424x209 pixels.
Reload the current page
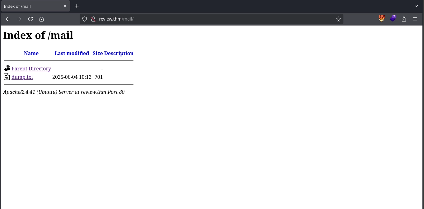30,19
